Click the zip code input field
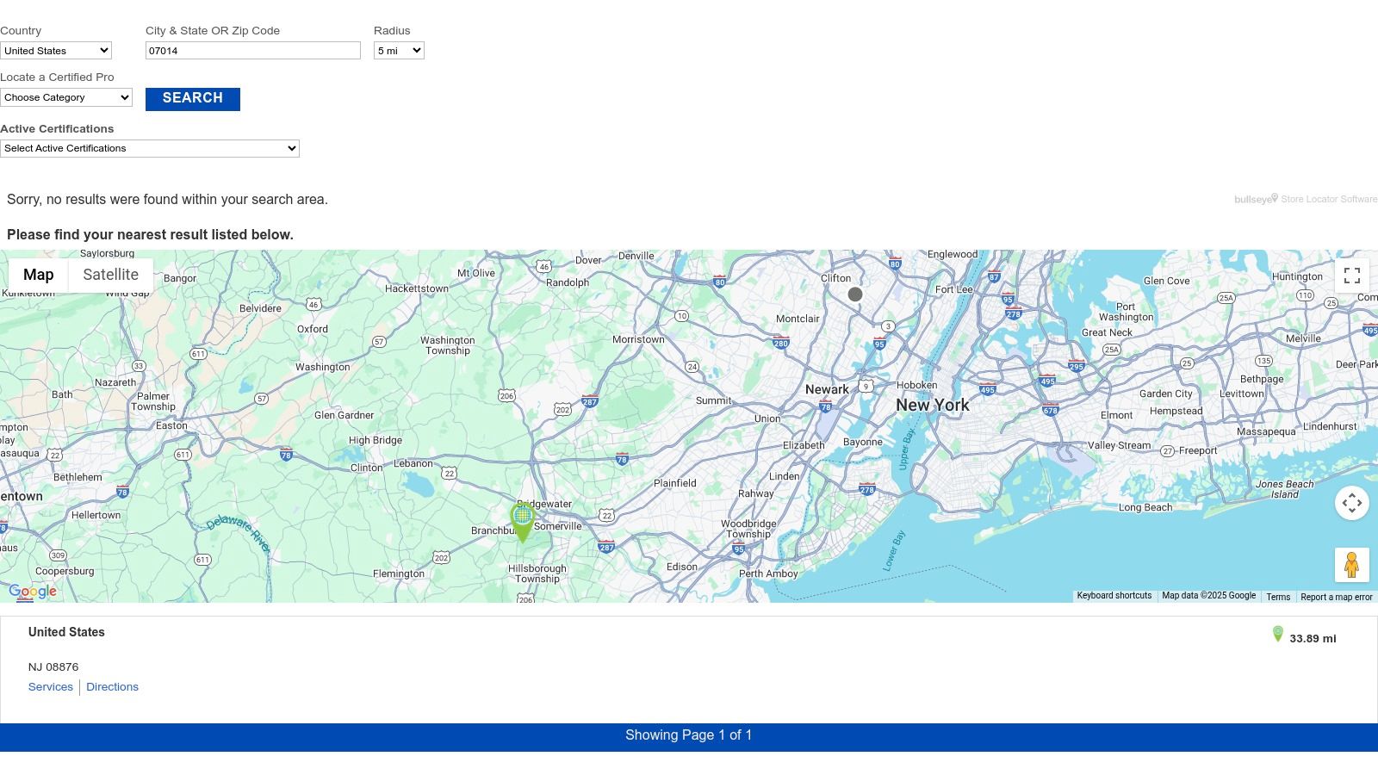 252,51
